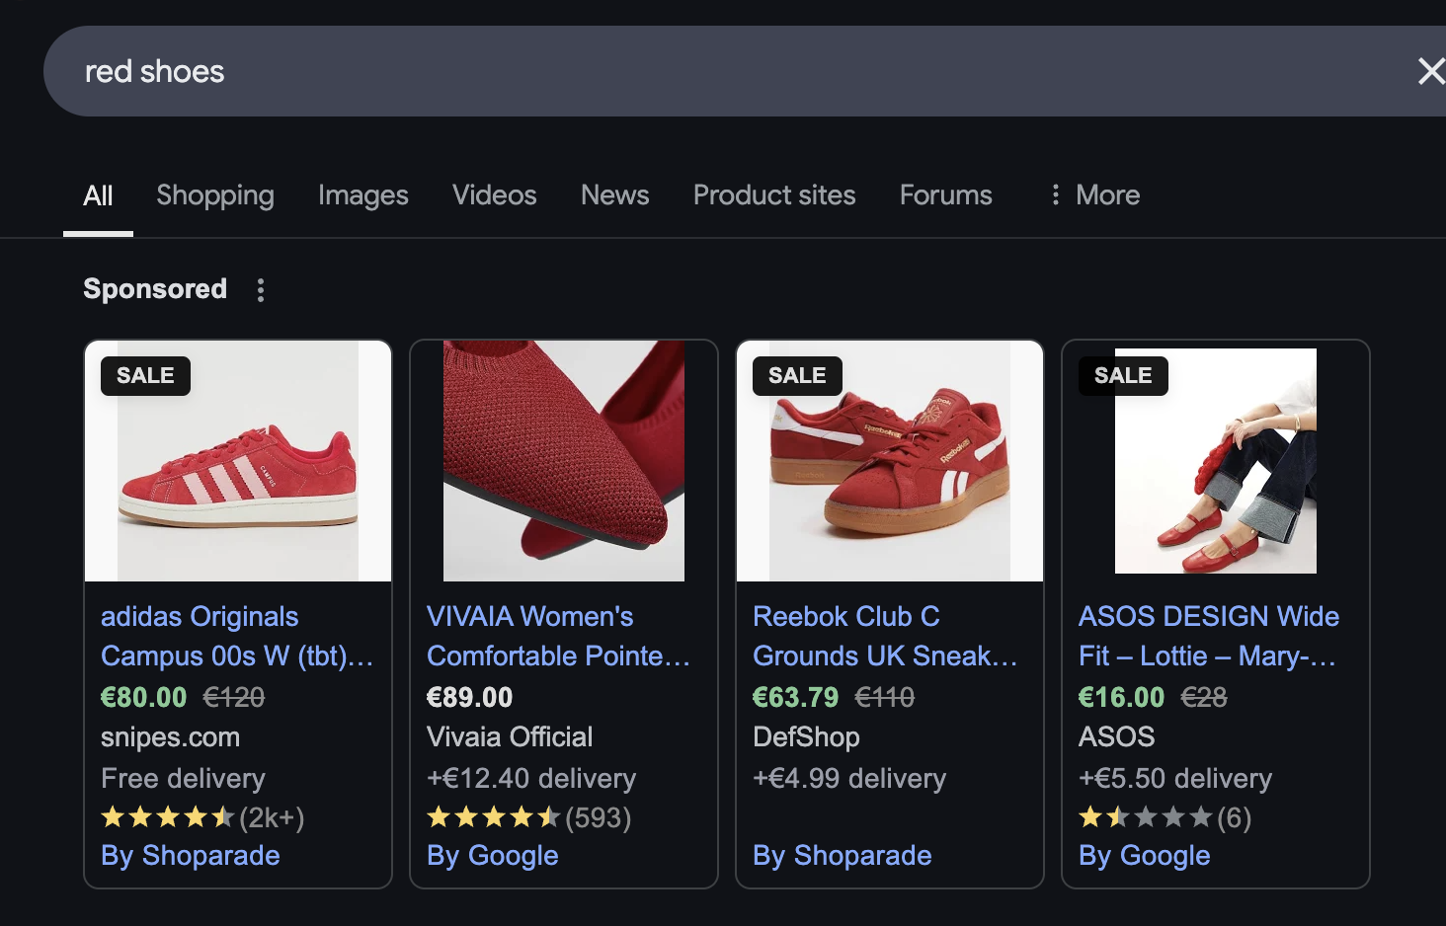Click the crossed-out €28 original price

point(1204,697)
